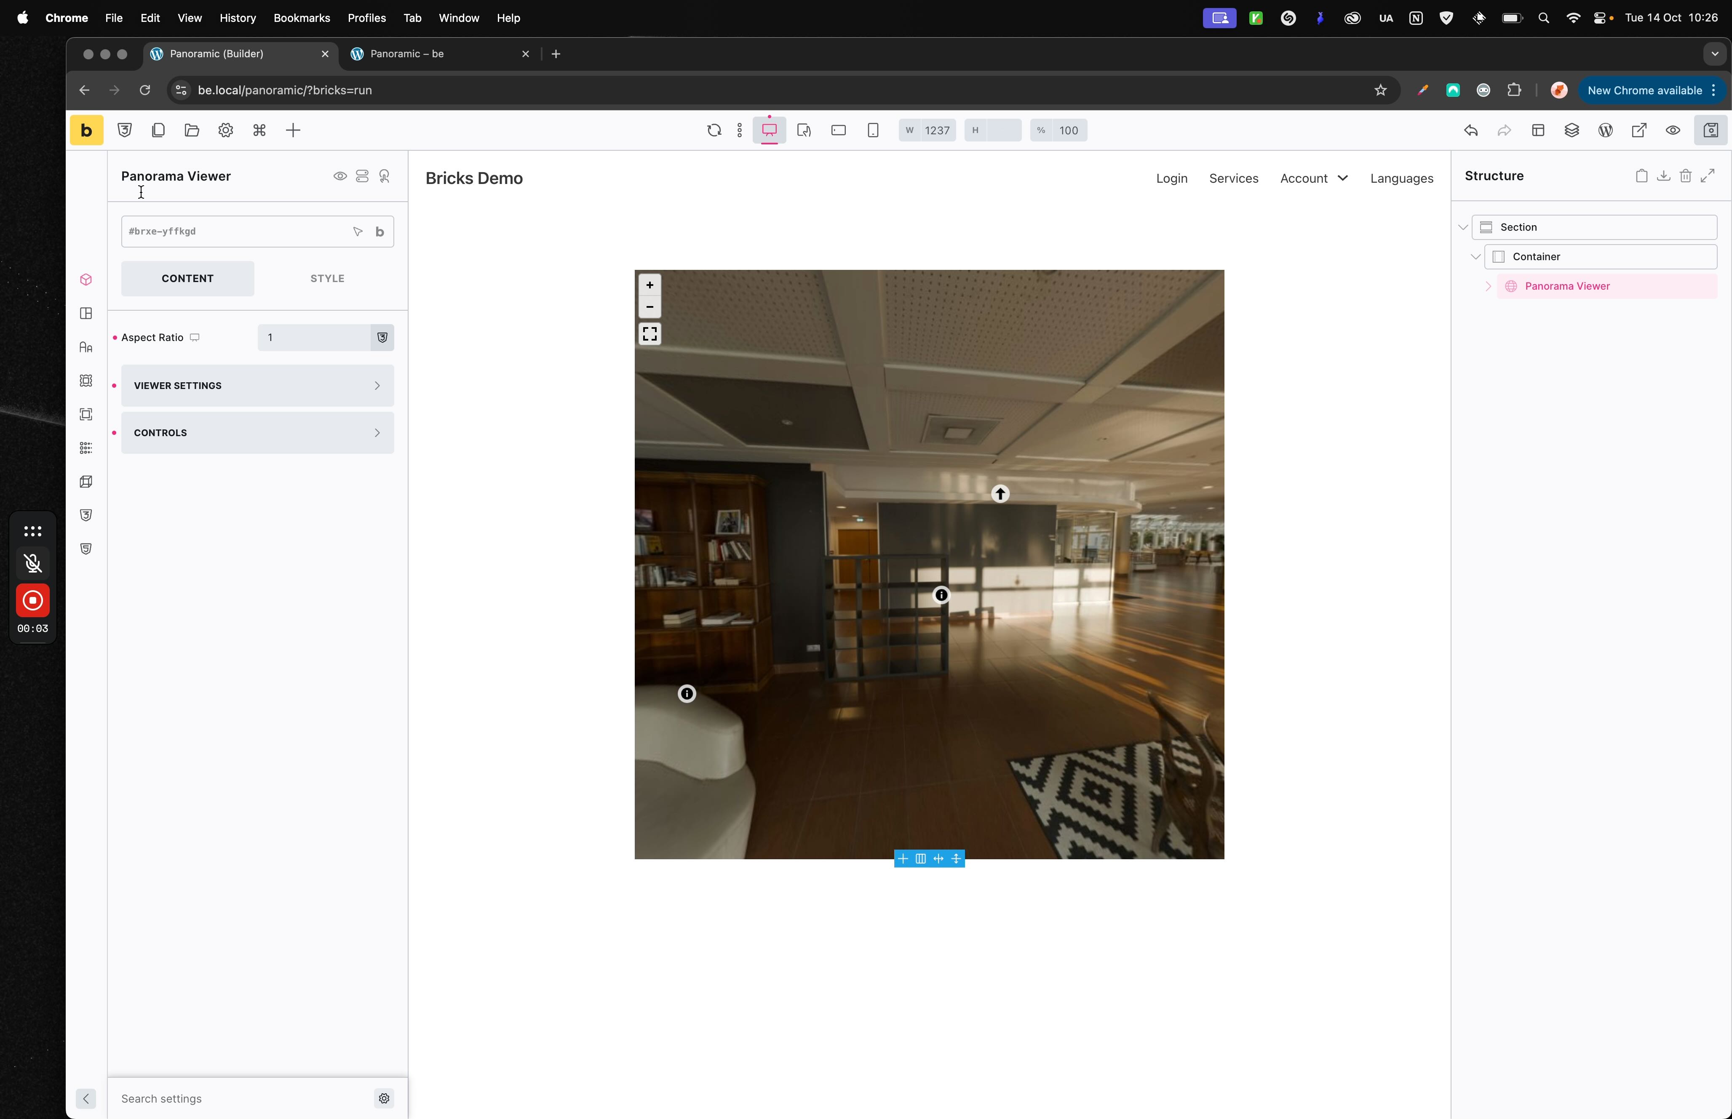The width and height of the screenshot is (1732, 1119).
Task: Collapse the Section tree item
Action: coord(1462,227)
